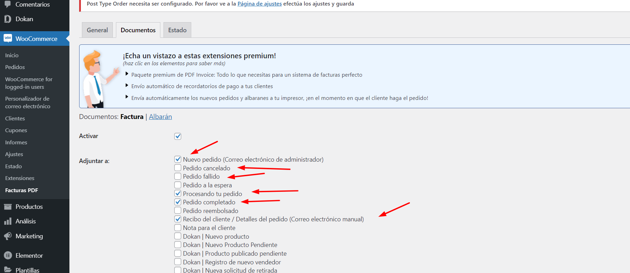Expand the item about sending orders to printer
The image size is (630, 273).
(279, 98)
